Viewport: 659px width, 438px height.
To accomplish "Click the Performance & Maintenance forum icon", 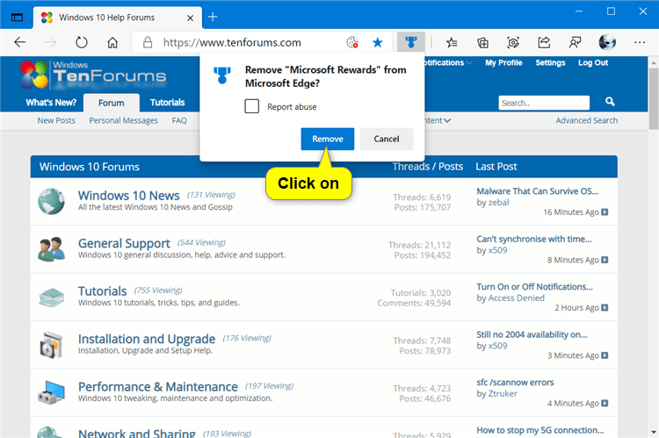I will click(x=51, y=392).
